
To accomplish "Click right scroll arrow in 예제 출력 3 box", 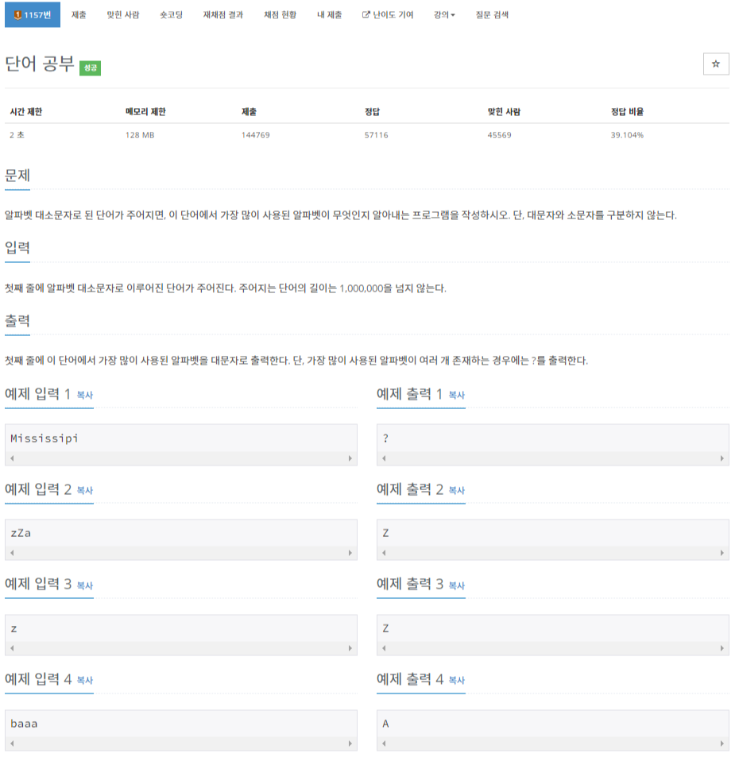I will pos(722,648).
